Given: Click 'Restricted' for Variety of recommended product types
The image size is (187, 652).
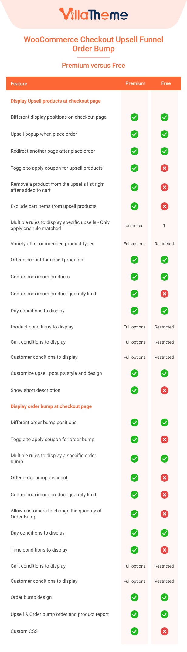Looking at the screenshot, I should click(x=164, y=244).
